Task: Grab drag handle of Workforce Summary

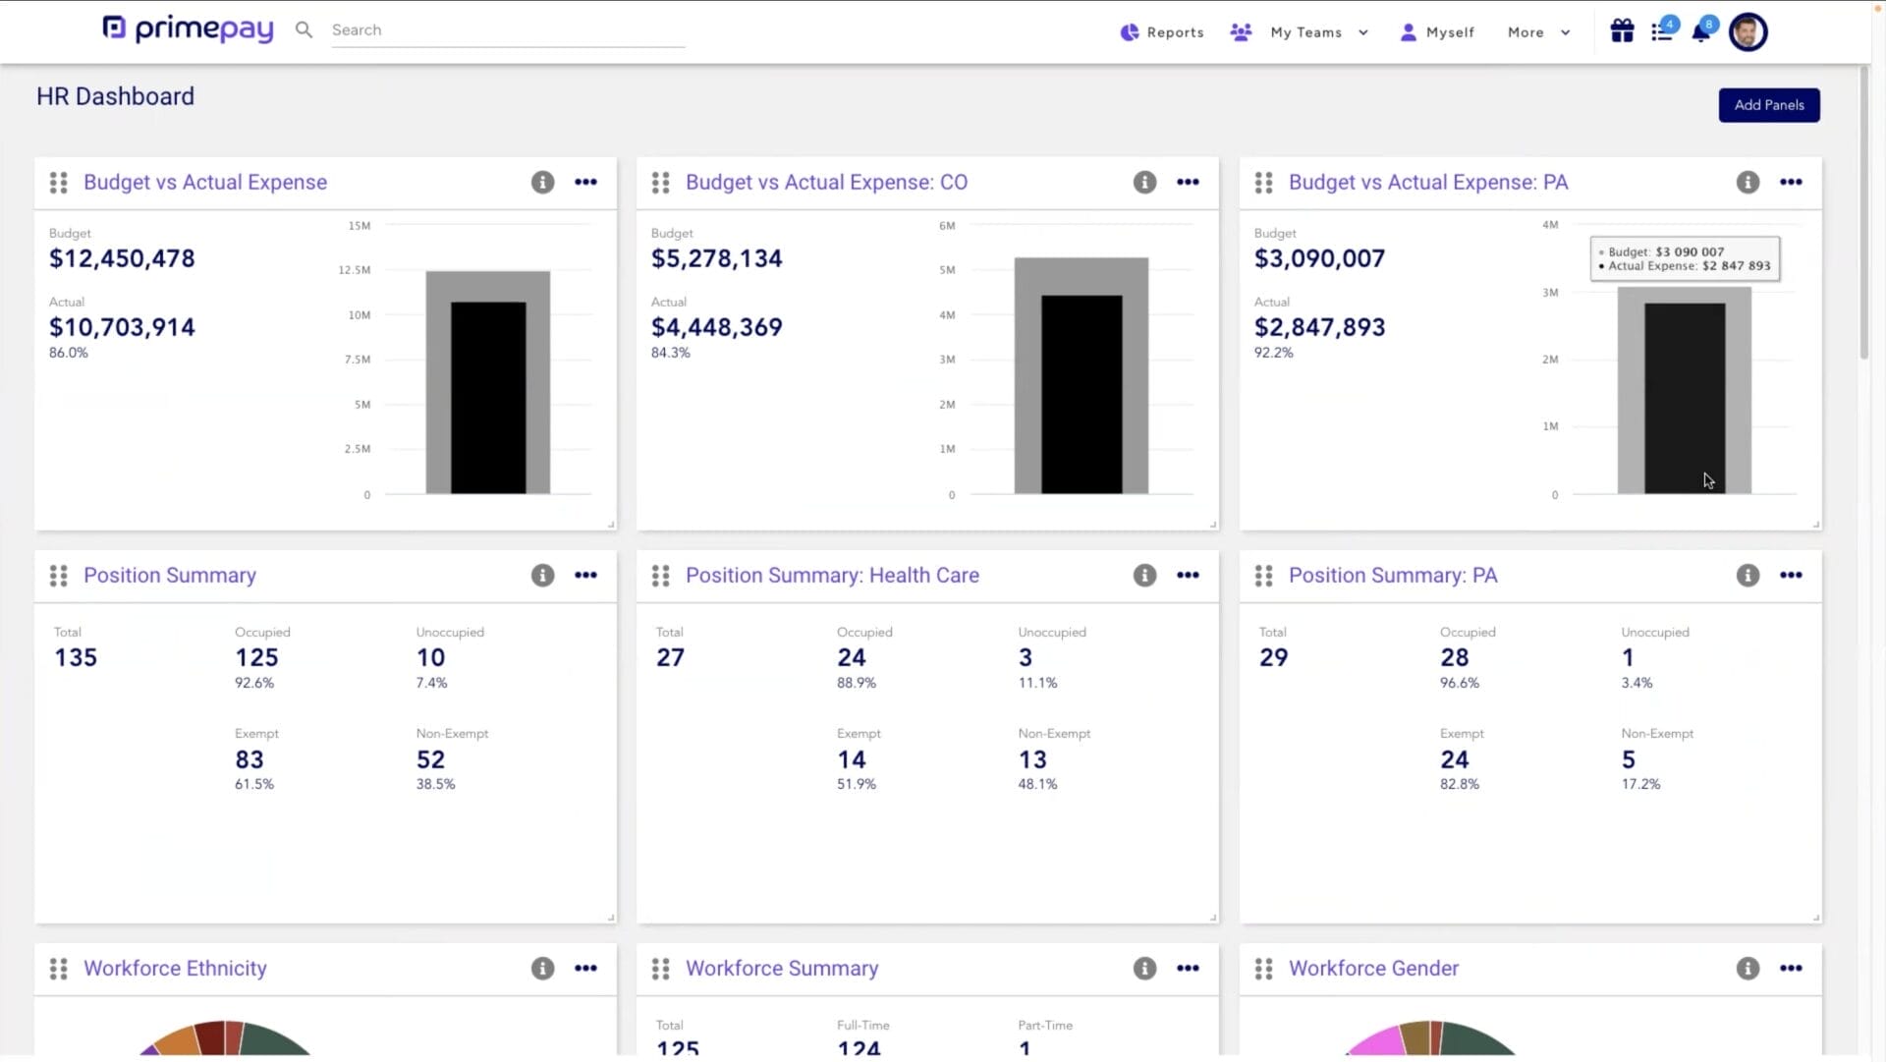Action: pos(661,969)
